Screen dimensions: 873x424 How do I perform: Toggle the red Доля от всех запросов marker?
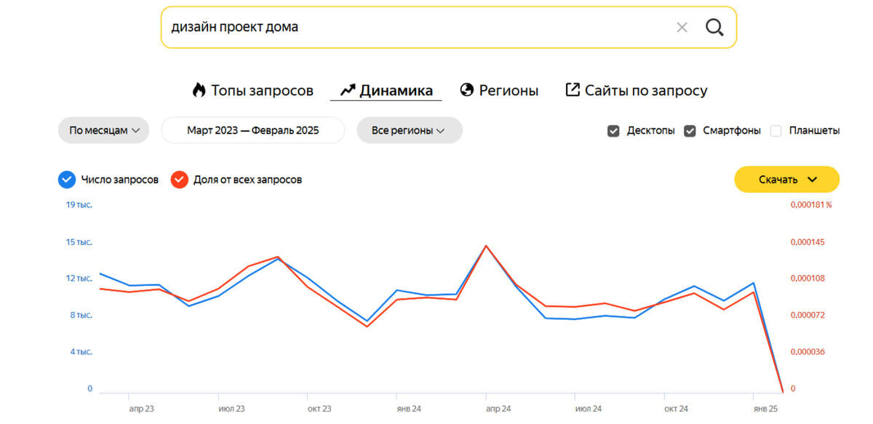tap(179, 180)
